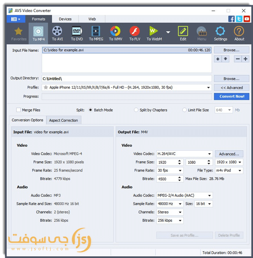Open the blue main menu button
This screenshot has height=258, width=253.
[x=16, y=19]
